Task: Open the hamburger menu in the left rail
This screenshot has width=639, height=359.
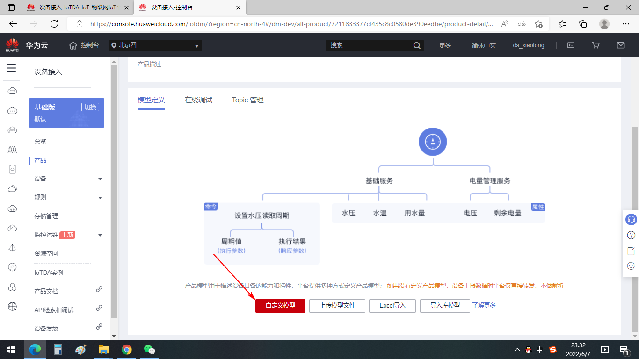Action: [12, 69]
